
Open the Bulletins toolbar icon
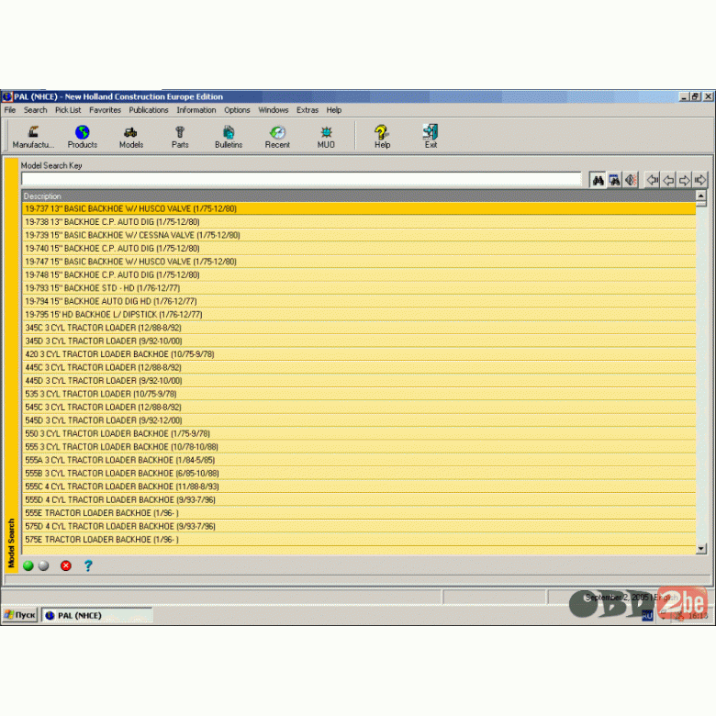tap(229, 137)
